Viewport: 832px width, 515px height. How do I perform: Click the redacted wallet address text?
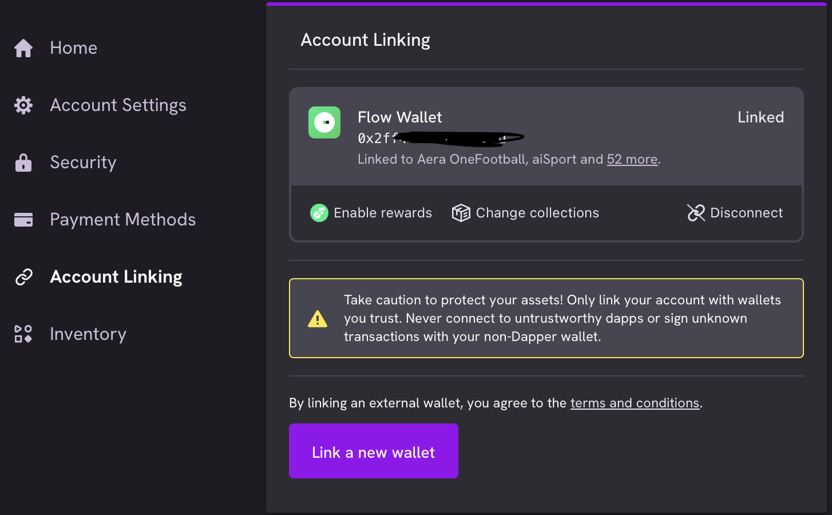point(441,137)
